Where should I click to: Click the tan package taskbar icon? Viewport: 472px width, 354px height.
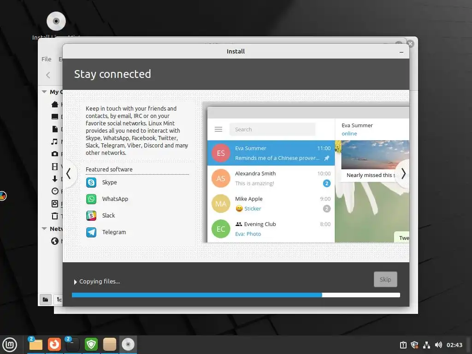click(110, 344)
